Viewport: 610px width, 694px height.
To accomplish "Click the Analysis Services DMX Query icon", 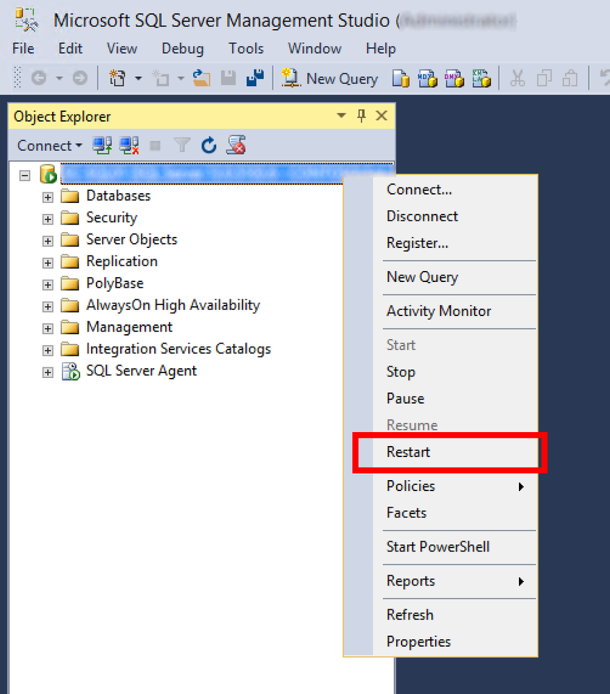I will (x=454, y=79).
